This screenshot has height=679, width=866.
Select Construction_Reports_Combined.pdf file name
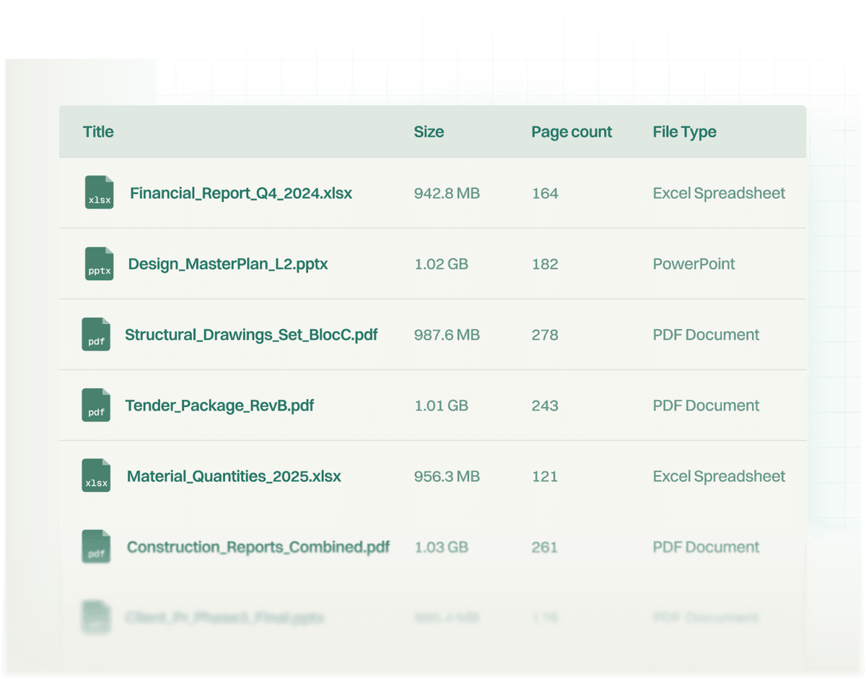pyautogui.click(x=258, y=547)
